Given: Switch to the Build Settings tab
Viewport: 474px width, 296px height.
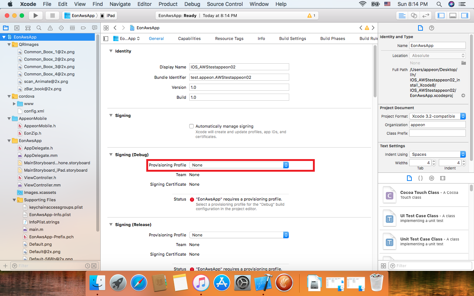Looking at the screenshot, I should tap(293, 38).
